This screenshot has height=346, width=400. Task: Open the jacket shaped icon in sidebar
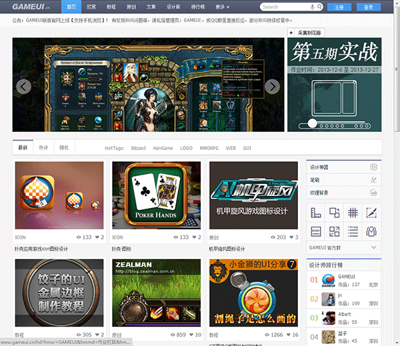pos(371,231)
